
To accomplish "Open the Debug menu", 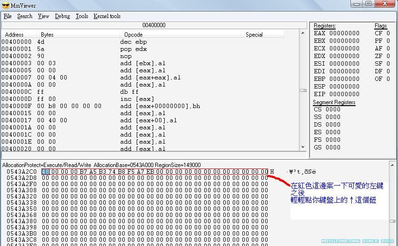I will (62, 16).
